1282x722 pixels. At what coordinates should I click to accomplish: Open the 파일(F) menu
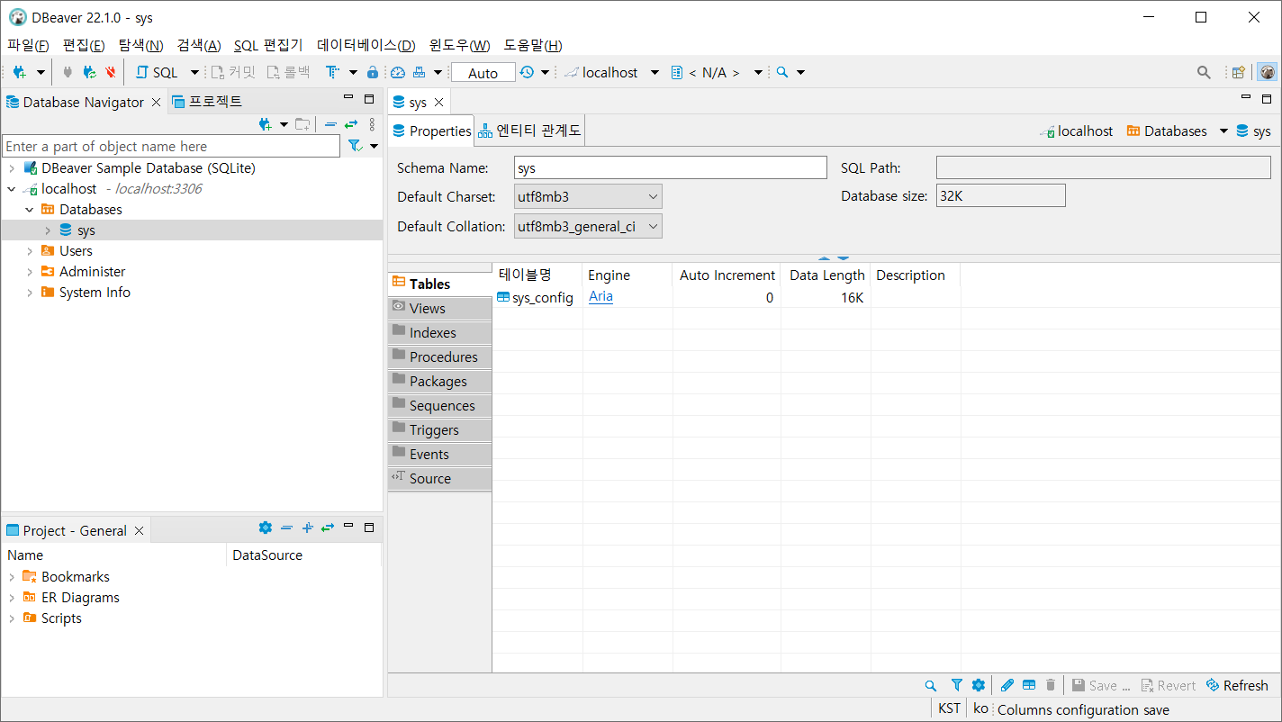coord(28,45)
